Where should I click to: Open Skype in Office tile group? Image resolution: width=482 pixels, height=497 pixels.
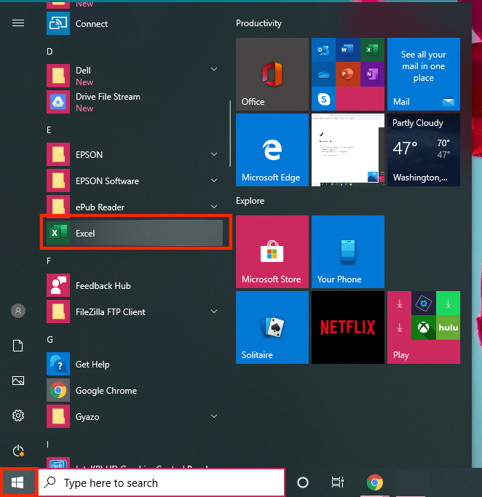[323, 99]
